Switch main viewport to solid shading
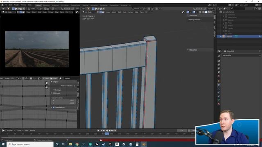This screenshot has width=262, height=147. [206, 12]
